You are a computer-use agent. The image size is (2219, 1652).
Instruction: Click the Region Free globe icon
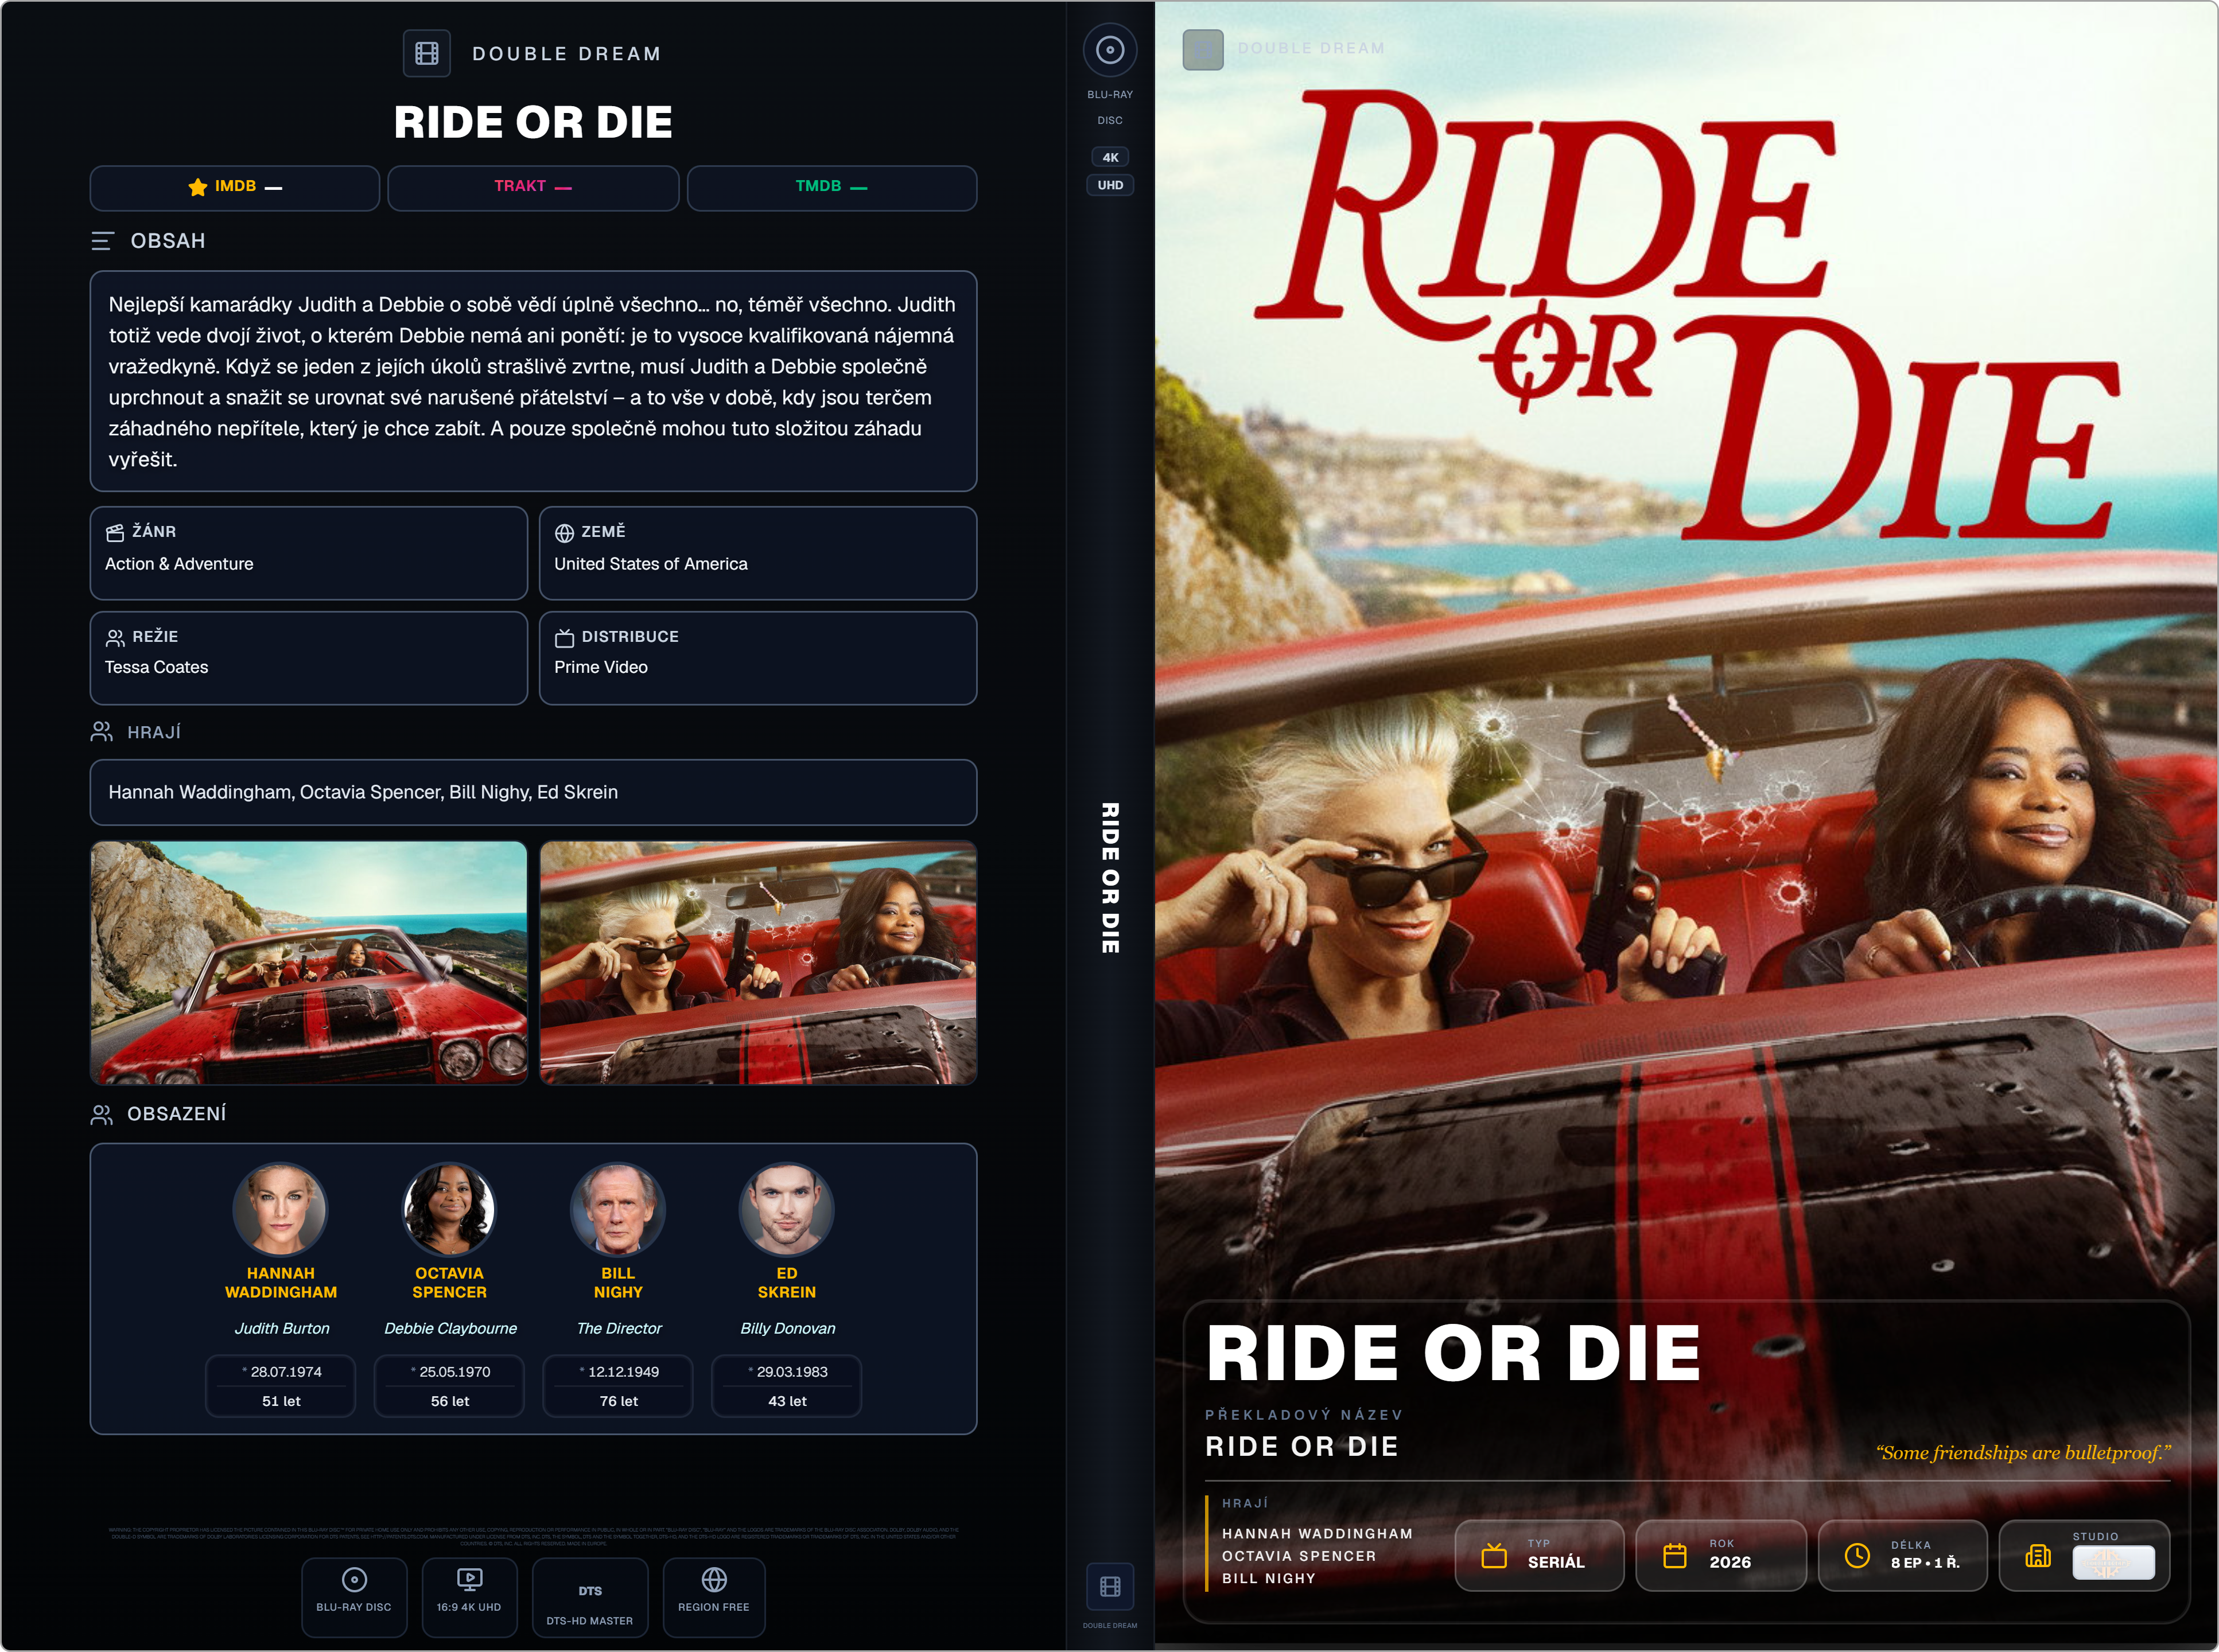(714, 1579)
